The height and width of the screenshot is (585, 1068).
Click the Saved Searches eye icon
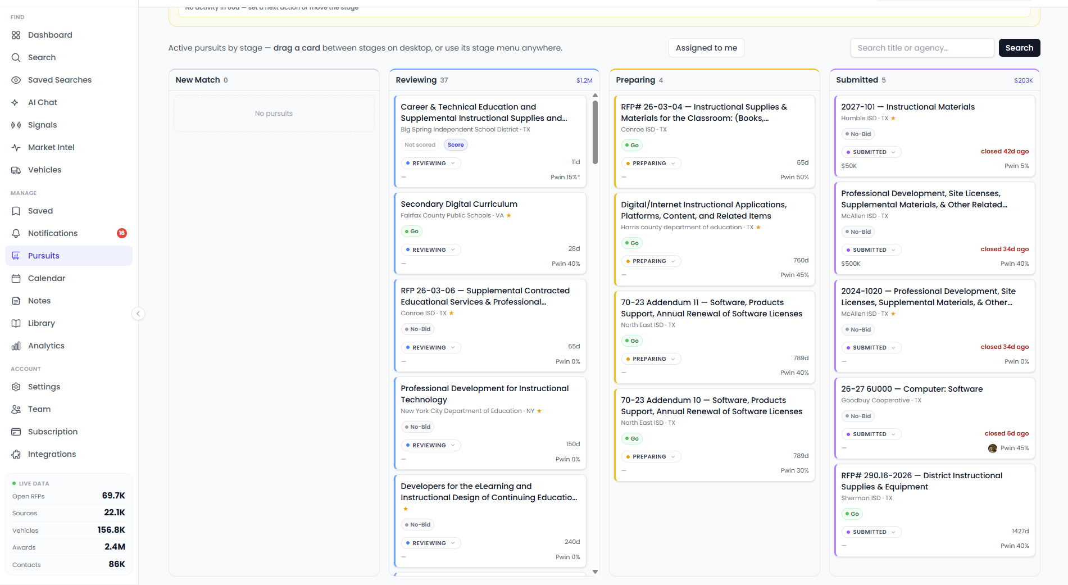click(16, 80)
